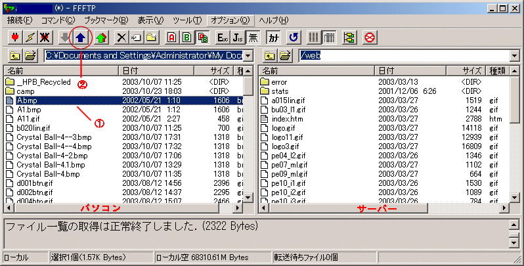Sort local files by 日付 column

click(156, 71)
